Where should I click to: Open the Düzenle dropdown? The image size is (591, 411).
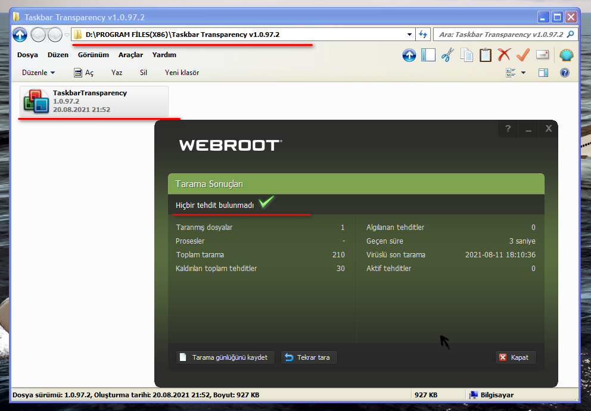click(39, 73)
